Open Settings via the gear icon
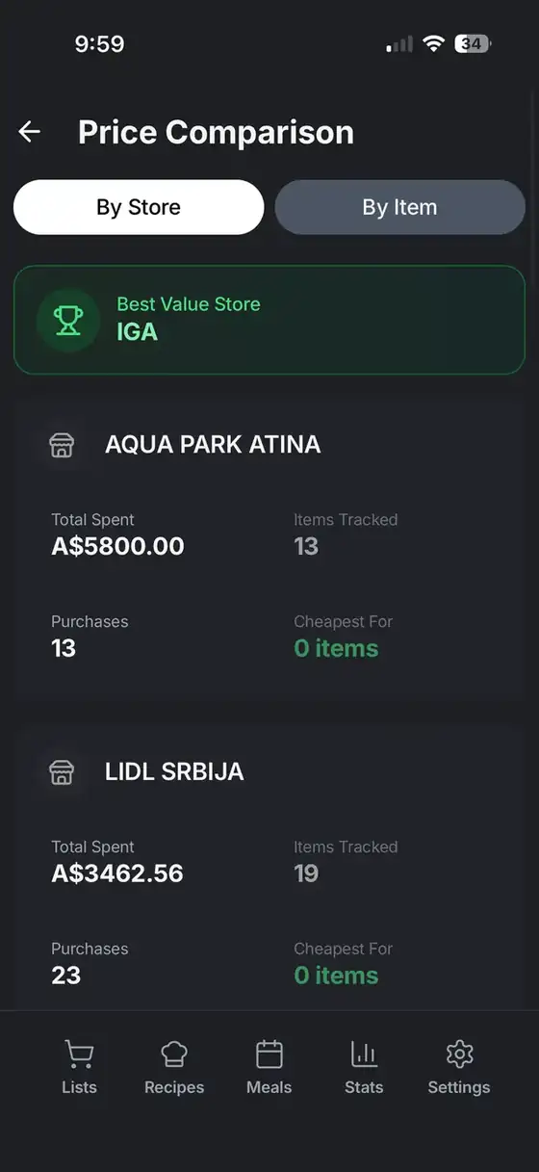Viewport: 539px width, 1172px height. (x=459, y=1055)
